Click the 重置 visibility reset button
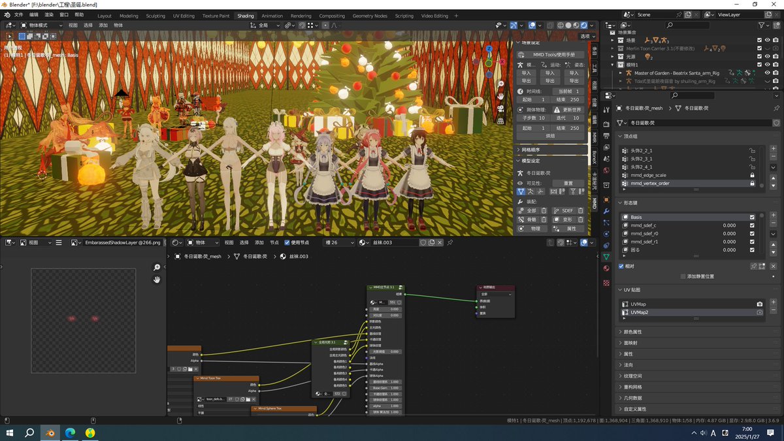784x441 pixels. (x=568, y=184)
